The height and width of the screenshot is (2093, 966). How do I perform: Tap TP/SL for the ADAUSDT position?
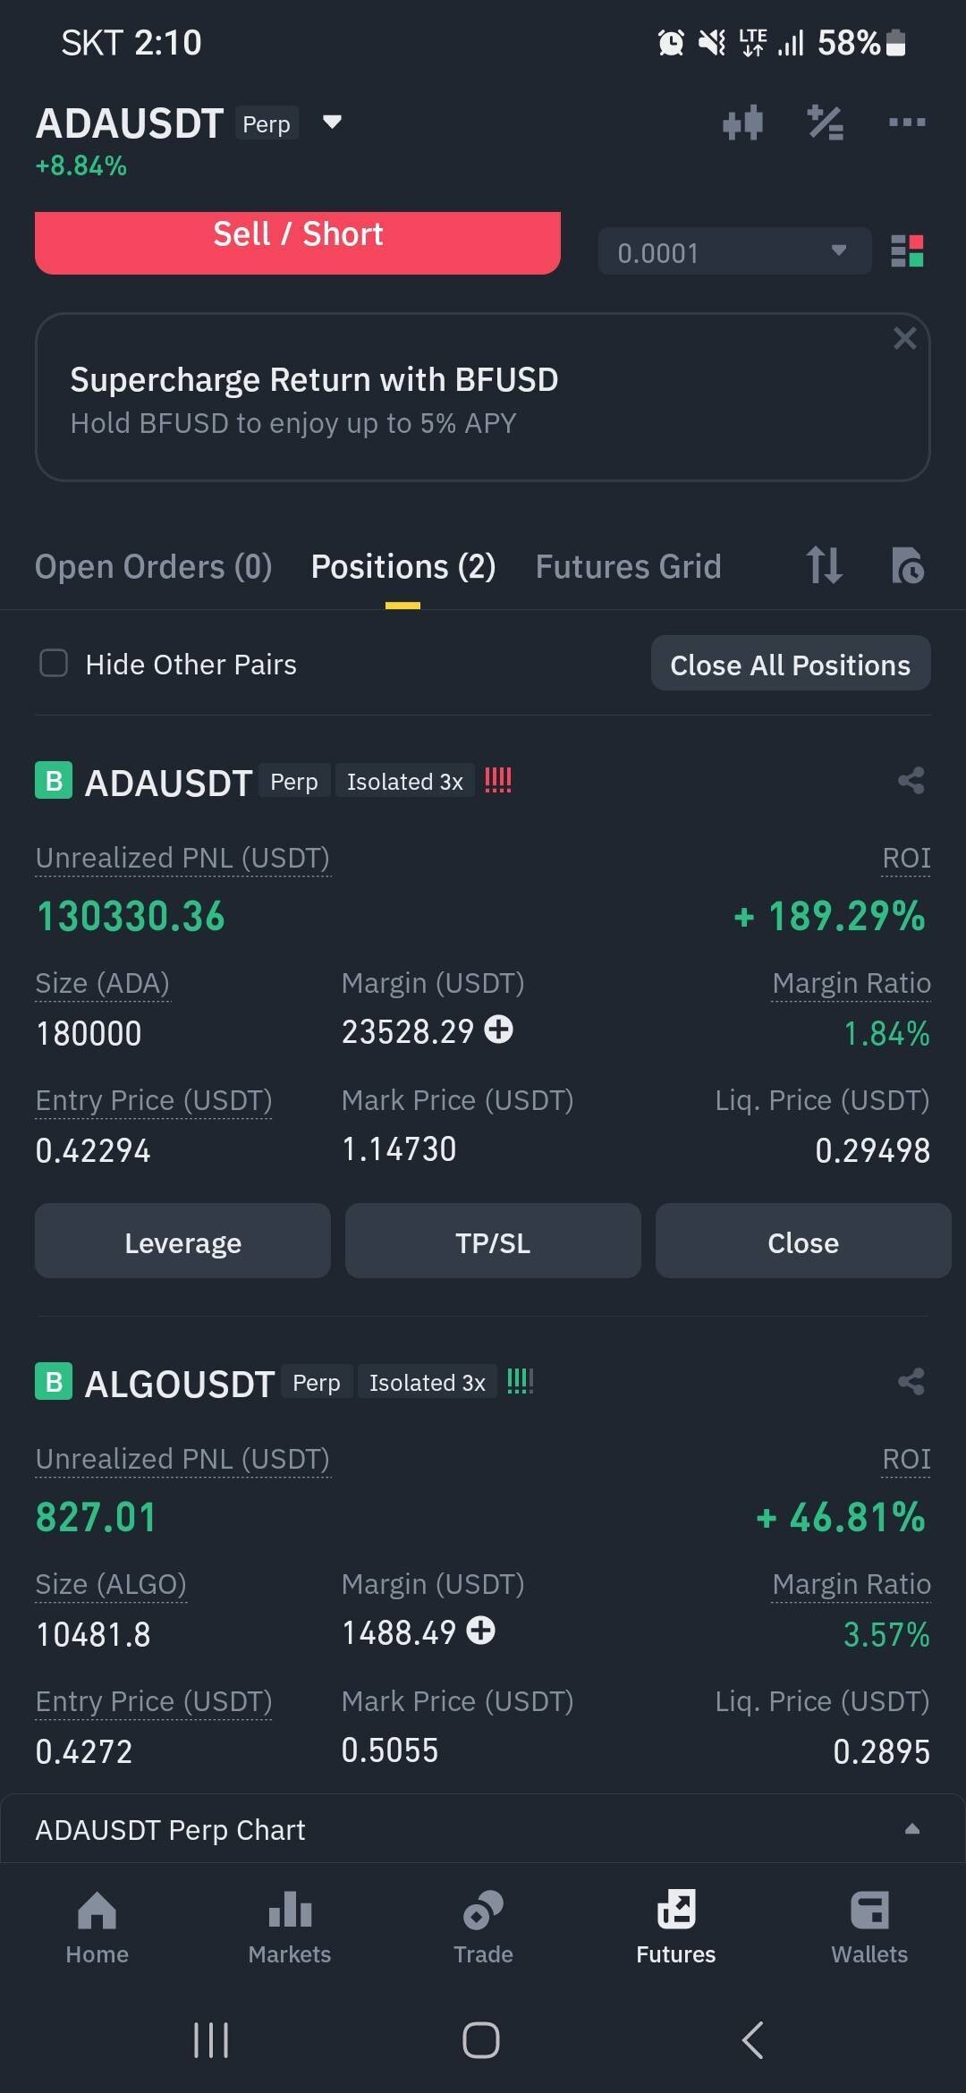[x=493, y=1242]
